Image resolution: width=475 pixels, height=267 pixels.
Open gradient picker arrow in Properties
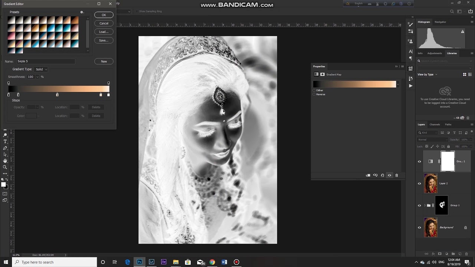pyautogui.click(x=398, y=84)
